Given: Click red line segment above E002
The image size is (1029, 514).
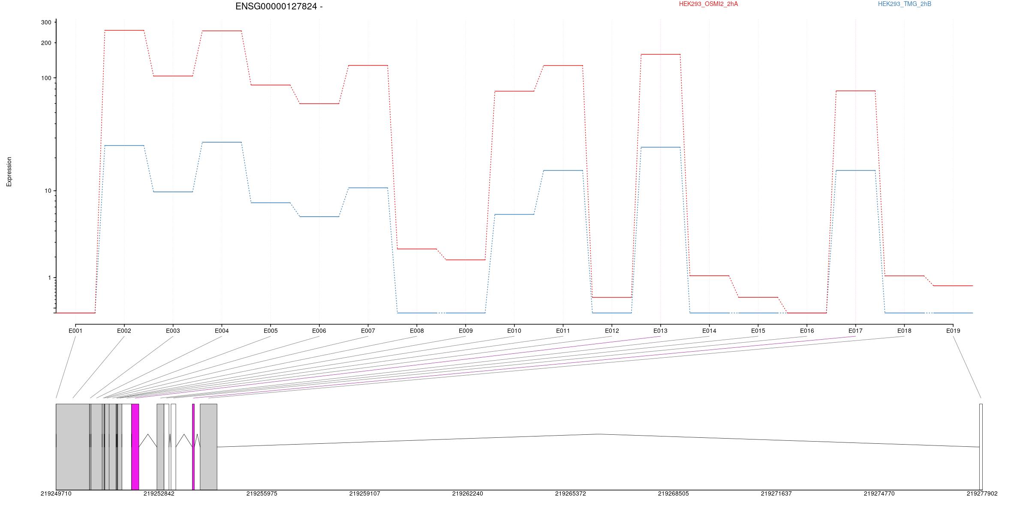Looking at the screenshot, I should click(124, 30).
